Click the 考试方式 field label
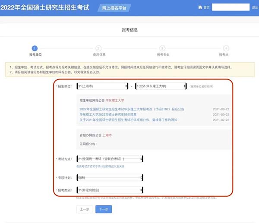Screen dimensions: 259x223 [x=65, y=159]
